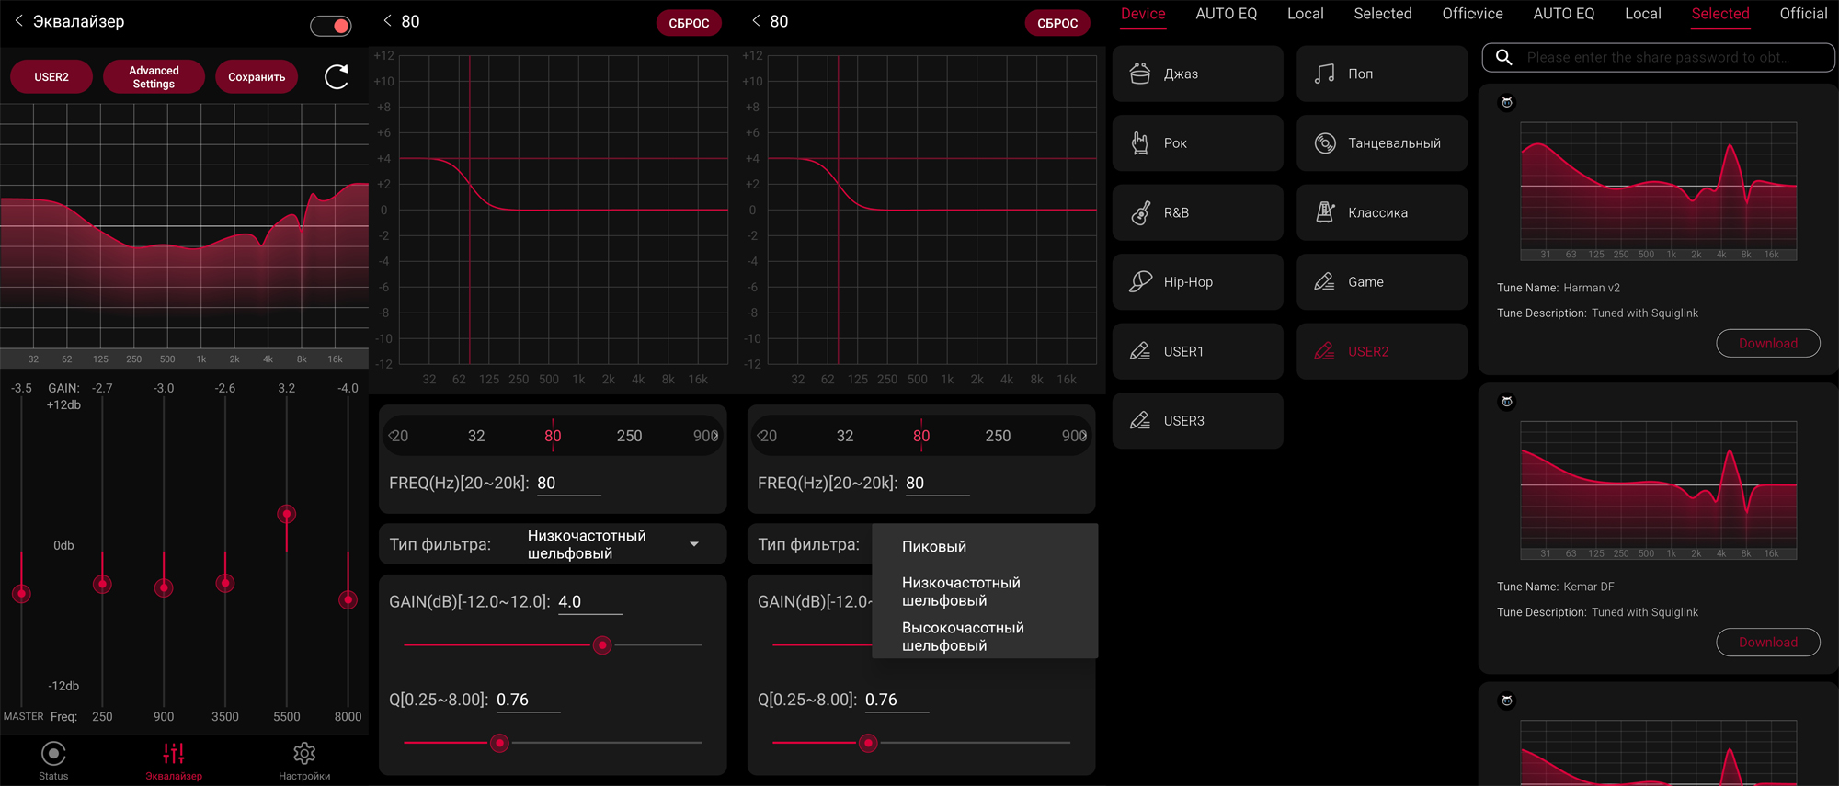Click the Сохранить button
1839x786 pixels.
pos(257,77)
